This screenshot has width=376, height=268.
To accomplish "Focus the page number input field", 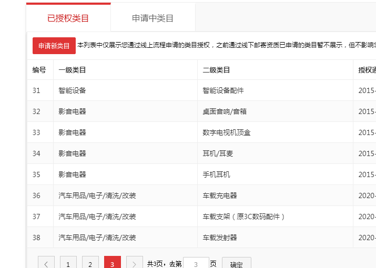I will tap(196, 264).
